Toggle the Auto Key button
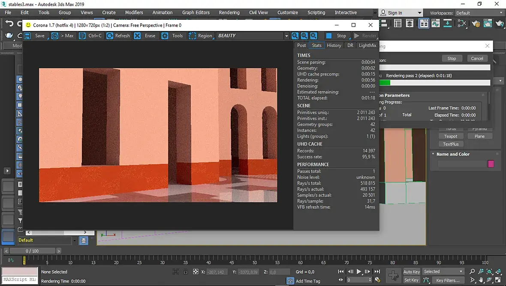This screenshot has width=506, height=286. click(x=412, y=272)
